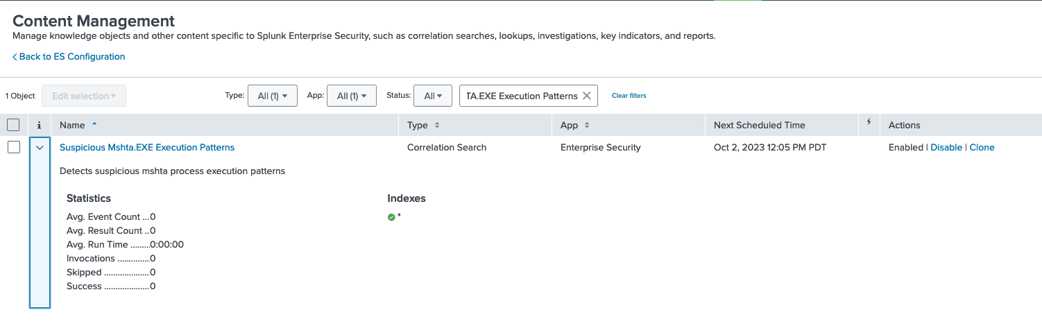Clone the correlation search

pos(982,148)
